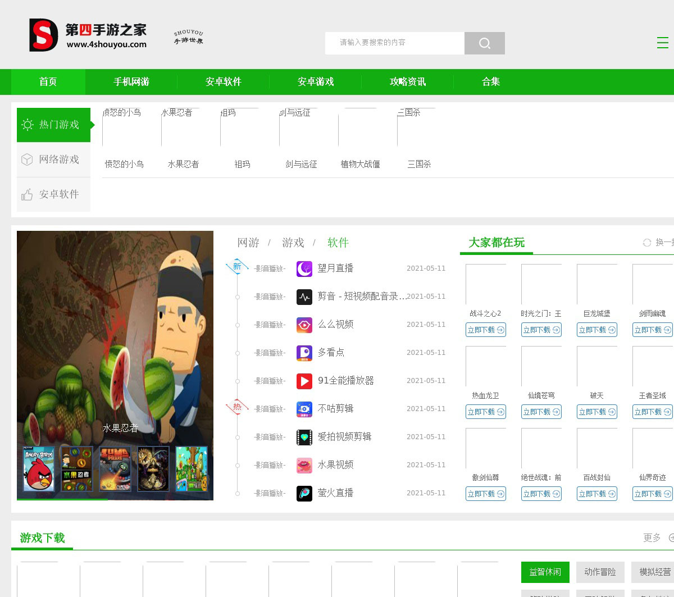
Task: Open 合集 navigation item
Action: coord(491,82)
